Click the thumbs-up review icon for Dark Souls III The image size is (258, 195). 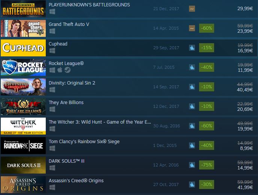pos(192,165)
